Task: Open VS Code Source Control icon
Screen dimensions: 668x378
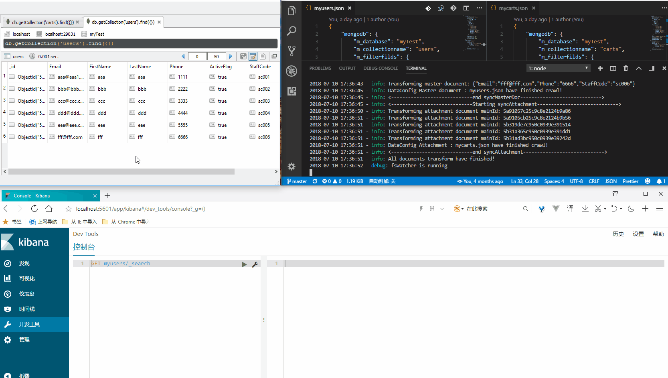Action: click(x=291, y=51)
